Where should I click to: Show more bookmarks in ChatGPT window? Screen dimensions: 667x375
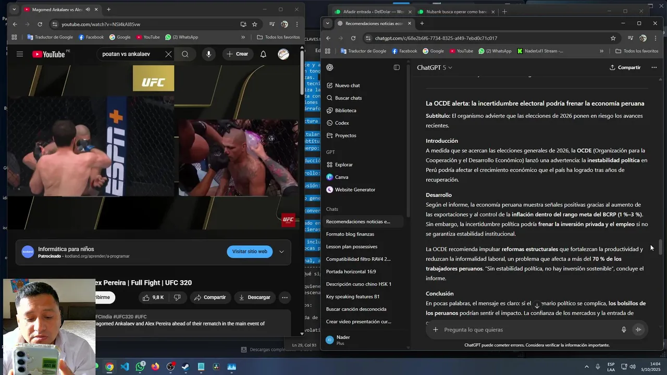pyautogui.click(x=601, y=51)
